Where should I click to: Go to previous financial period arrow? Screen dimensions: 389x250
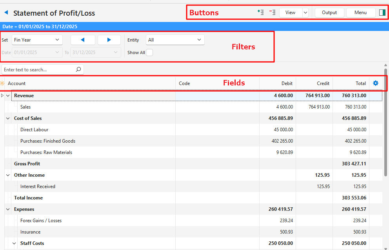click(83, 40)
